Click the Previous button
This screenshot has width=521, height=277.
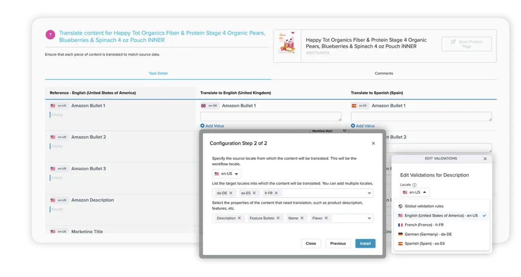tap(338, 244)
